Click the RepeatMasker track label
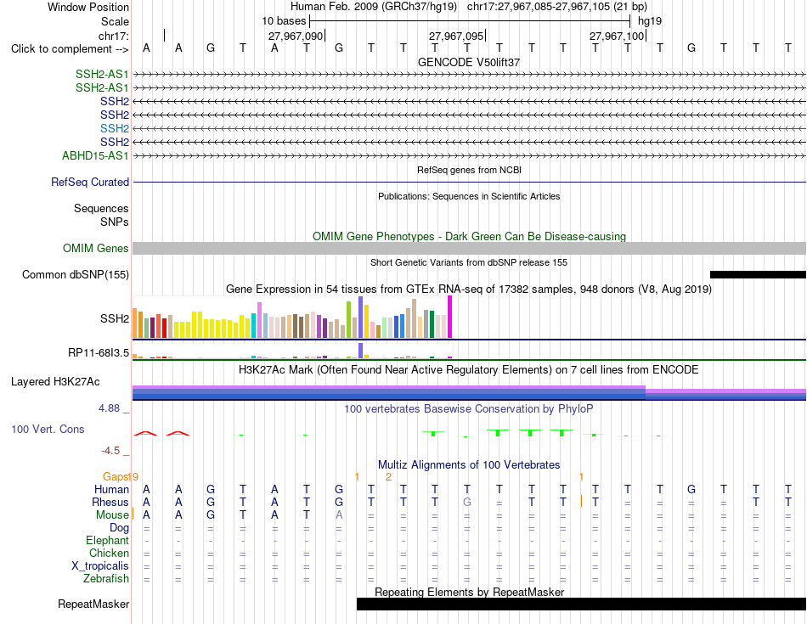 point(93,604)
